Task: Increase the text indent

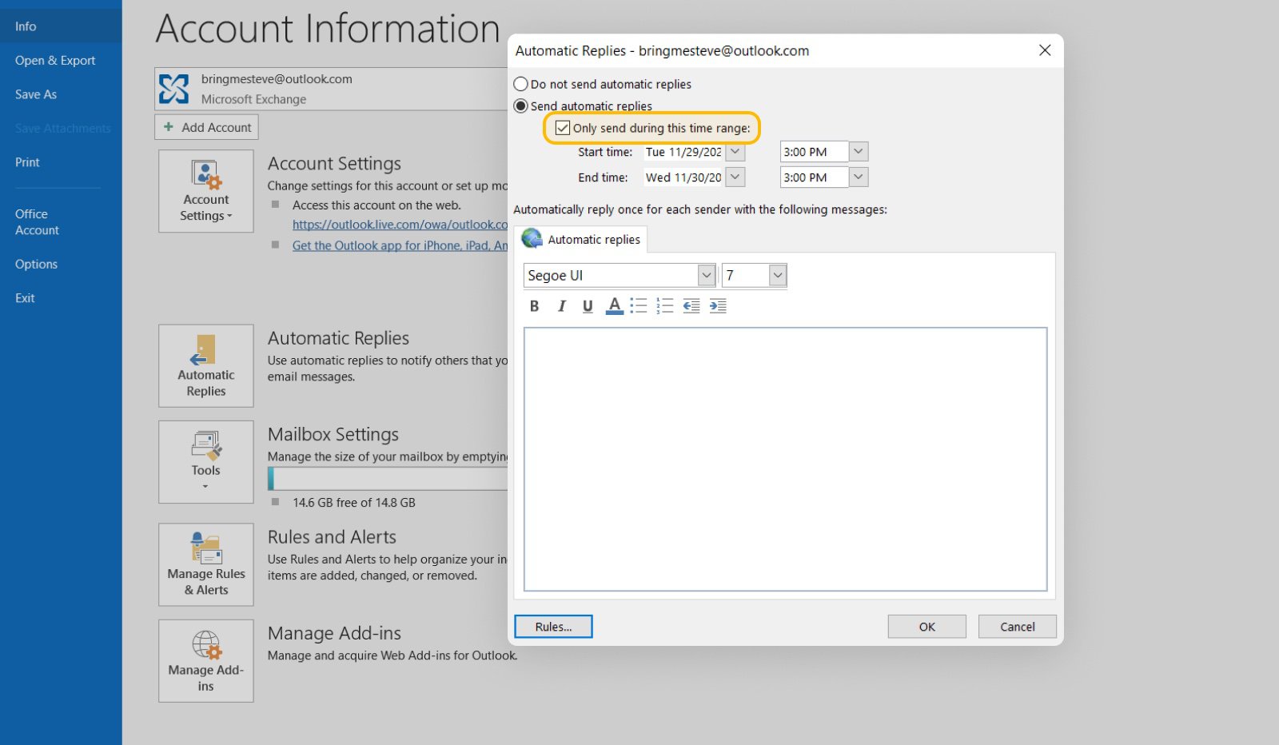Action: [x=718, y=305]
